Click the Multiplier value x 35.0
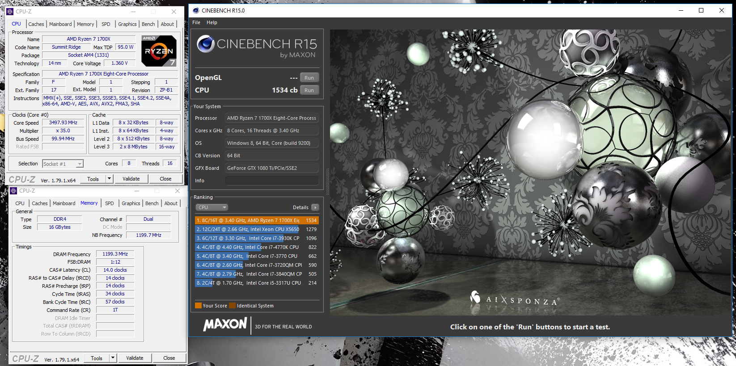The width and height of the screenshot is (736, 366). coord(63,130)
